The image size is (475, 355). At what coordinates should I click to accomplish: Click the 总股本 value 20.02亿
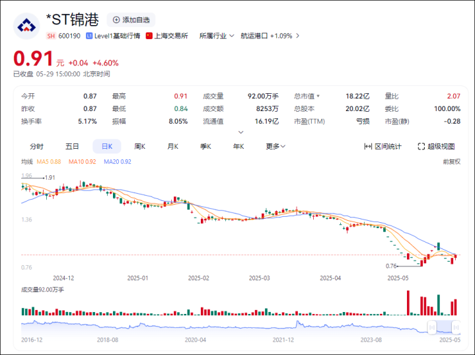(x=357, y=108)
